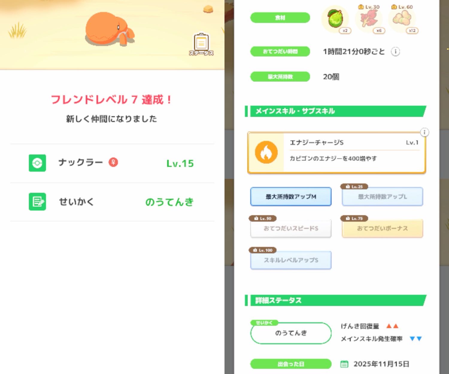Open the エナジーチャージS main skill card
The height and width of the screenshot is (374, 449).
pyautogui.click(x=337, y=153)
